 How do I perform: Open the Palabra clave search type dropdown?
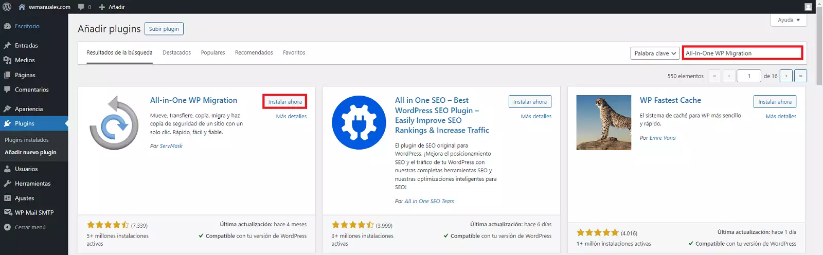[x=654, y=53]
